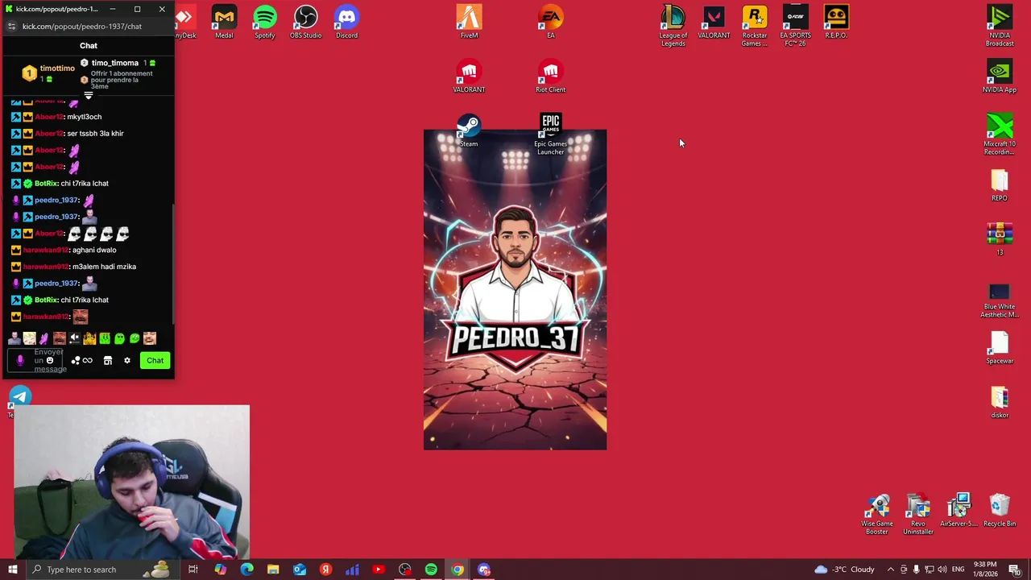Click the green Chat send button
1031x580 pixels.
pos(155,360)
